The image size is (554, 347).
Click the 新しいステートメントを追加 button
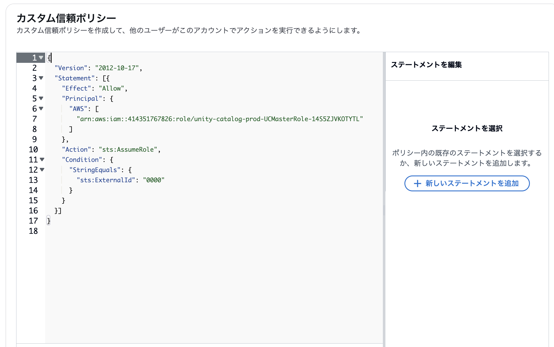(x=467, y=183)
